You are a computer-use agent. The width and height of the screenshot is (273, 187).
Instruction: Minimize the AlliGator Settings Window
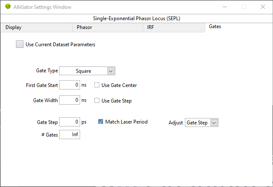pyautogui.click(x=225, y=7)
